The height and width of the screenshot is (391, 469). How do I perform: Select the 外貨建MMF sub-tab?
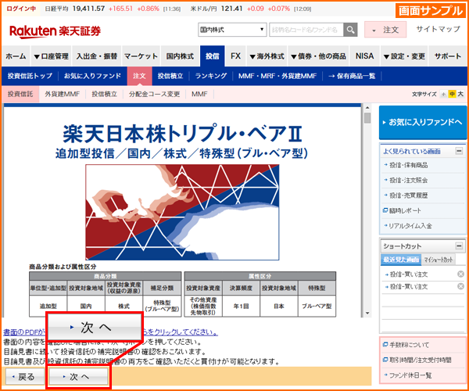(63, 95)
